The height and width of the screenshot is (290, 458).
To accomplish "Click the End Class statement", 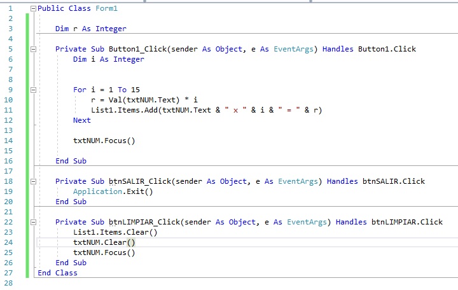I will 57,273.
